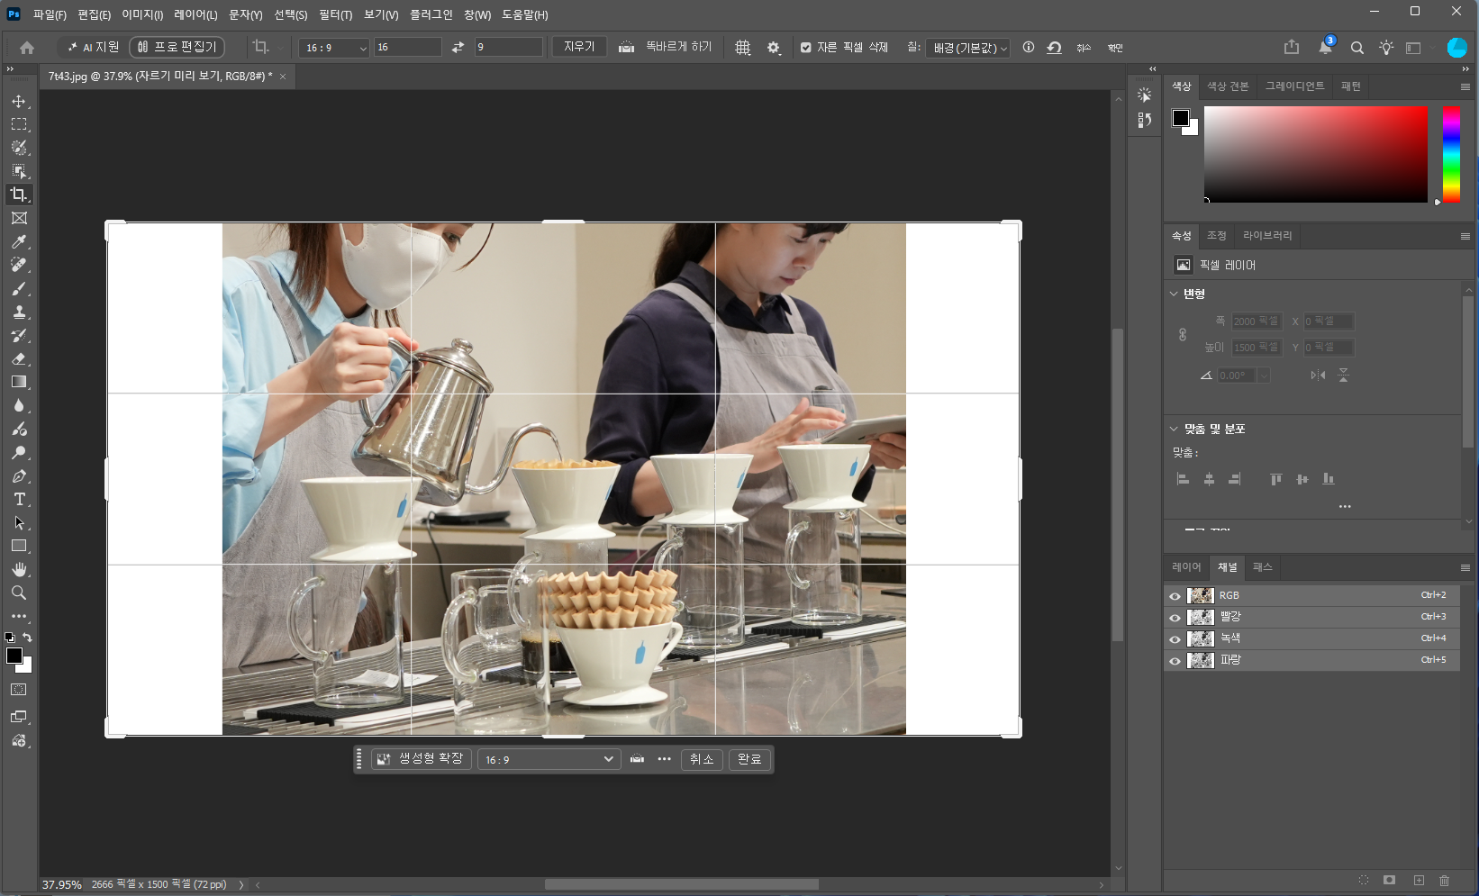The image size is (1479, 896).
Task: Switch to the 레이어 tab
Action: click(1186, 567)
